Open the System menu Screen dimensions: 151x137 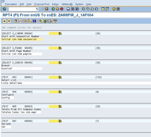coord(79,4)
